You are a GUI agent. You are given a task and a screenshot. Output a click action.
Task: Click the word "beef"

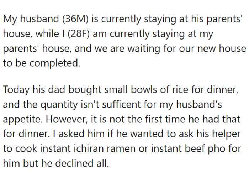click(x=194, y=148)
